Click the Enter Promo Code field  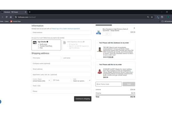[x=109, y=84]
